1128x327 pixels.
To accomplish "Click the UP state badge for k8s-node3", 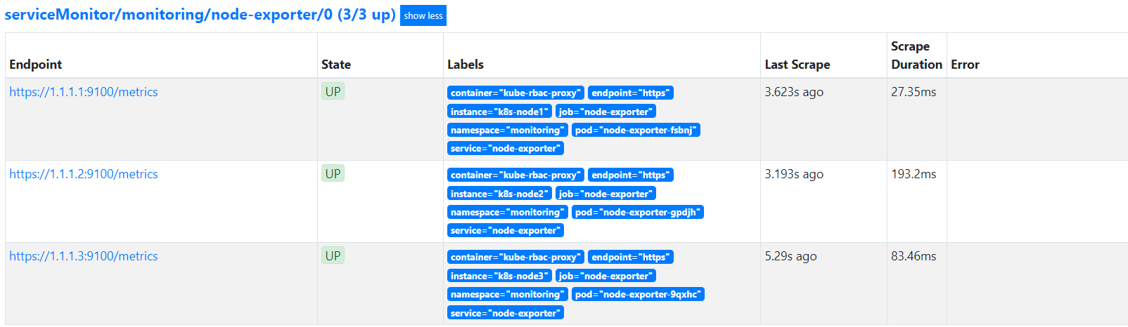I will pyautogui.click(x=333, y=256).
